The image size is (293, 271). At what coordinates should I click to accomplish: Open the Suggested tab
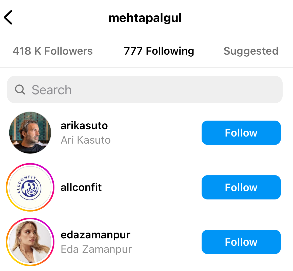(251, 51)
